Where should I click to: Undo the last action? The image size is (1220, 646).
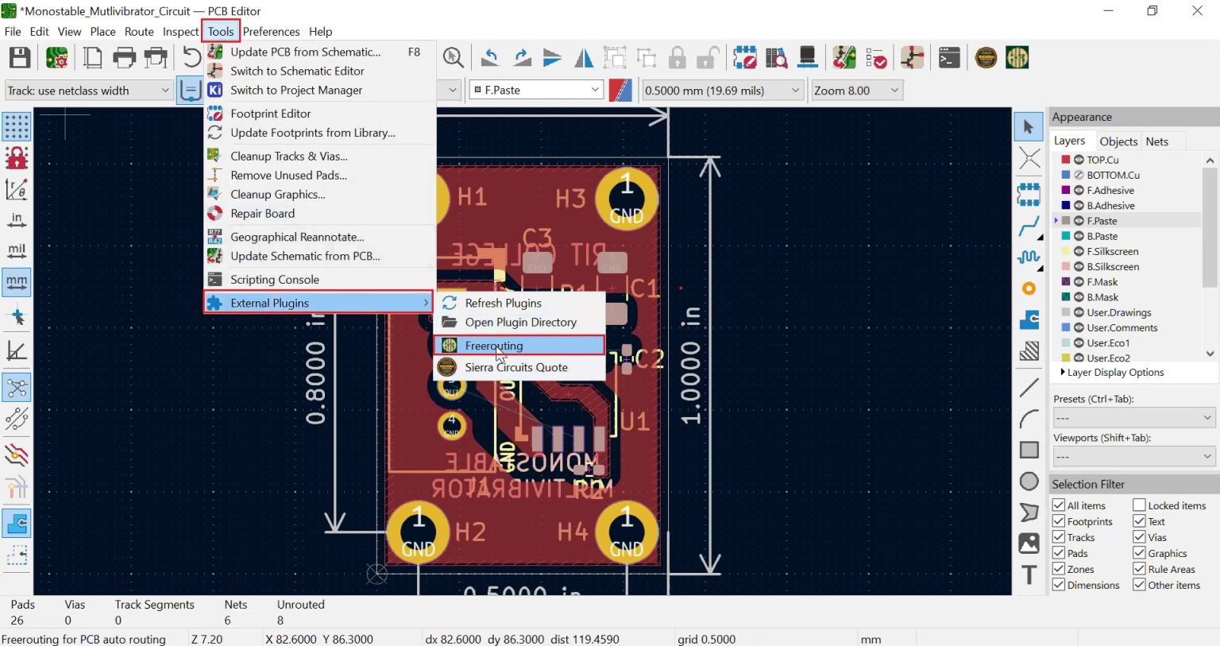(x=490, y=57)
